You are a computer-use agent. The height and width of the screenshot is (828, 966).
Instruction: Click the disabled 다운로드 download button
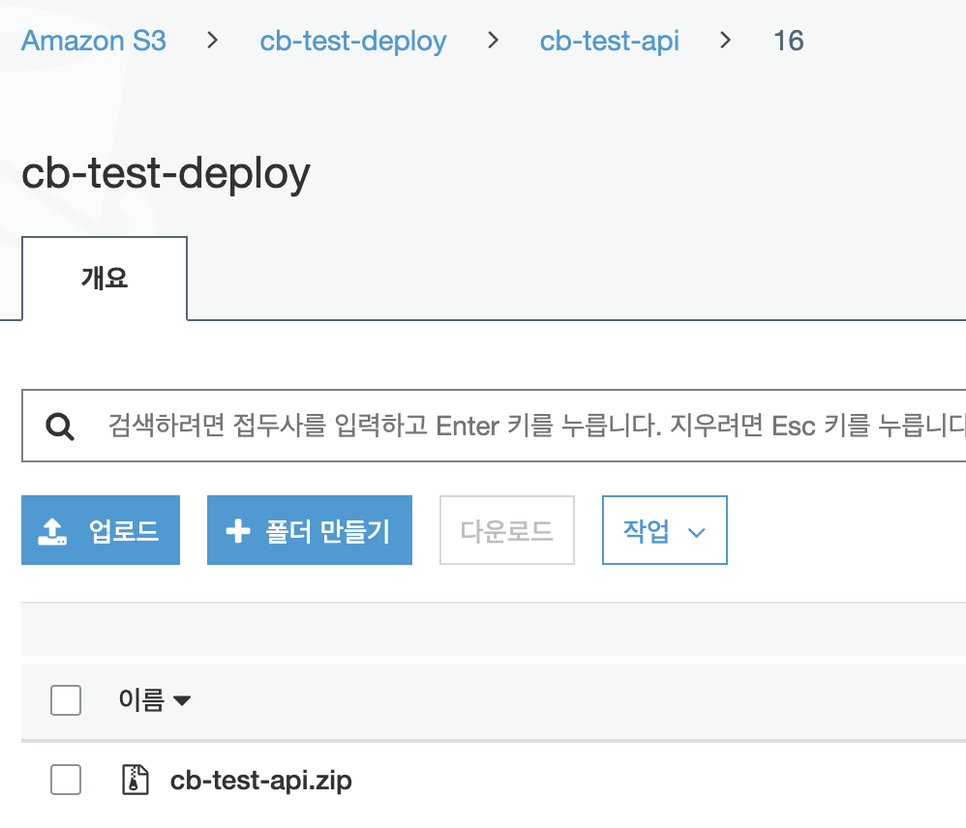[507, 530]
